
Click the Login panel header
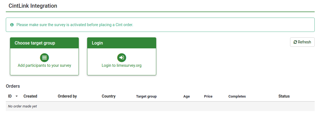pos(122,43)
